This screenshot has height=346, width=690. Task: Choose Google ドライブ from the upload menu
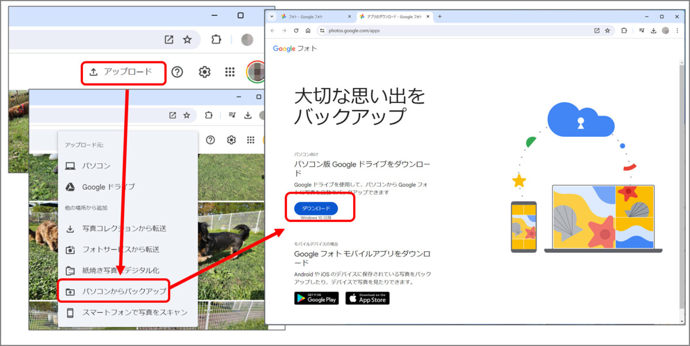pyautogui.click(x=128, y=187)
